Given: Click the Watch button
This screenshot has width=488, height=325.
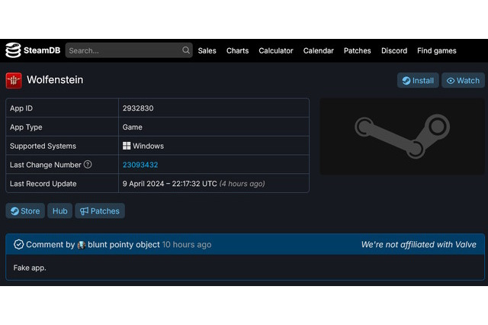Looking at the screenshot, I should point(463,80).
